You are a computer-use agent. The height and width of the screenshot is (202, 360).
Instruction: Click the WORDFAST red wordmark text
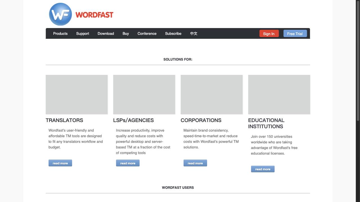pyautogui.click(x=94, y=15)
